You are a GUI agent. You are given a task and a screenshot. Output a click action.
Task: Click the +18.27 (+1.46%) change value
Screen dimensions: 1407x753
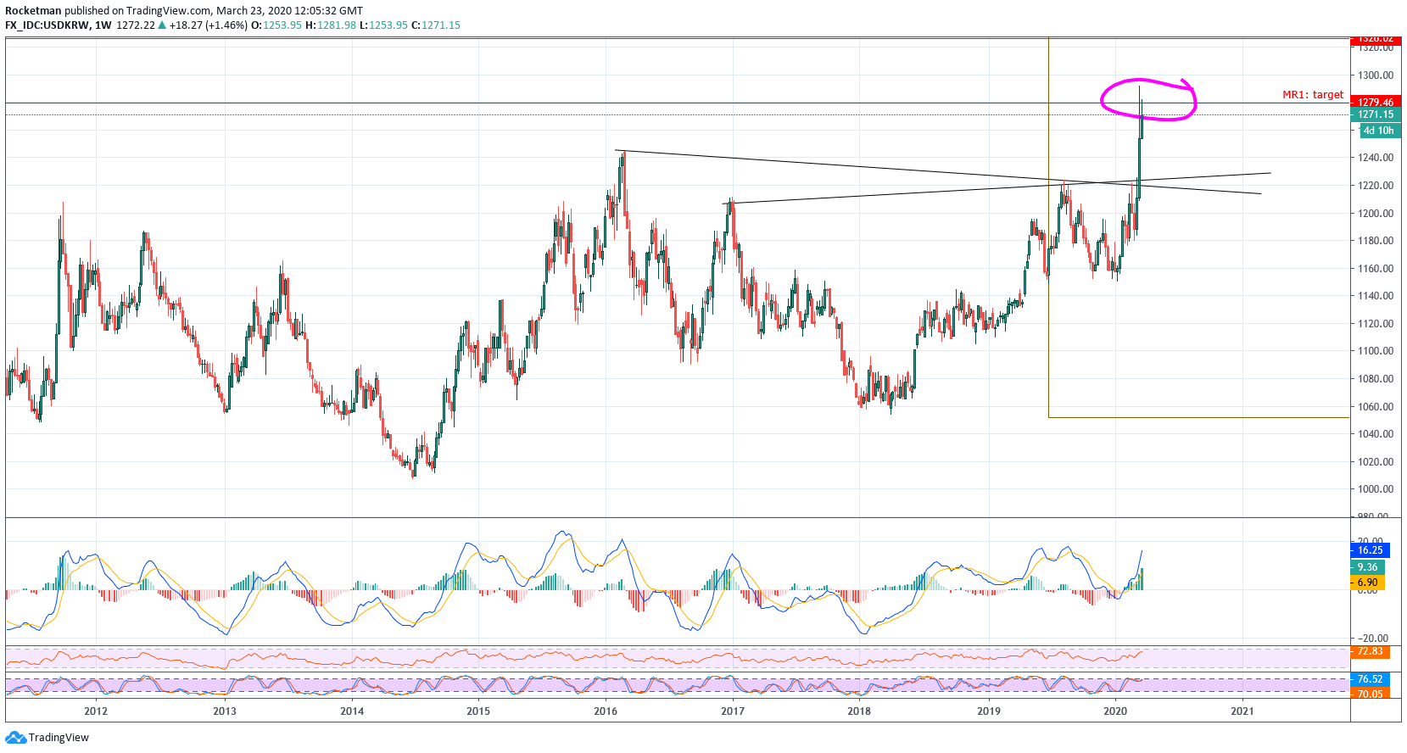208,25
